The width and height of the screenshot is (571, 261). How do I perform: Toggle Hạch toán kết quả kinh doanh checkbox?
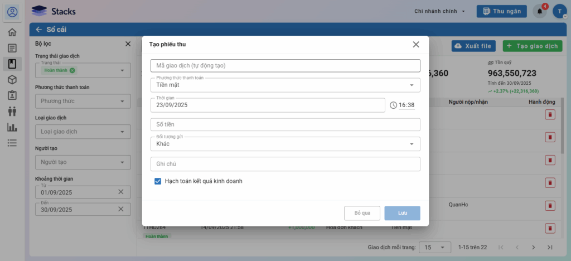pos(158,181)
